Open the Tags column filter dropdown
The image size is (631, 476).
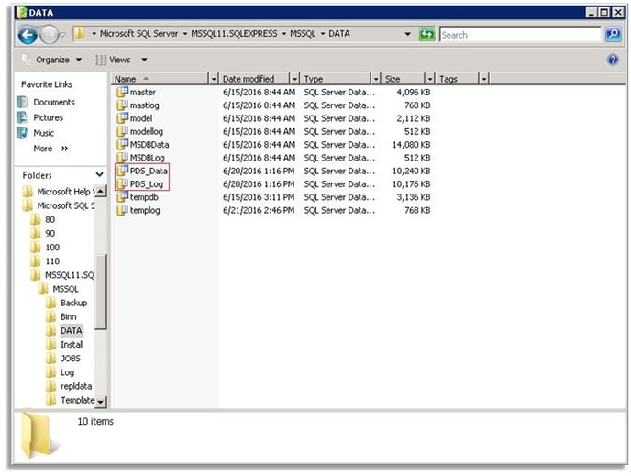pos(484,79)
